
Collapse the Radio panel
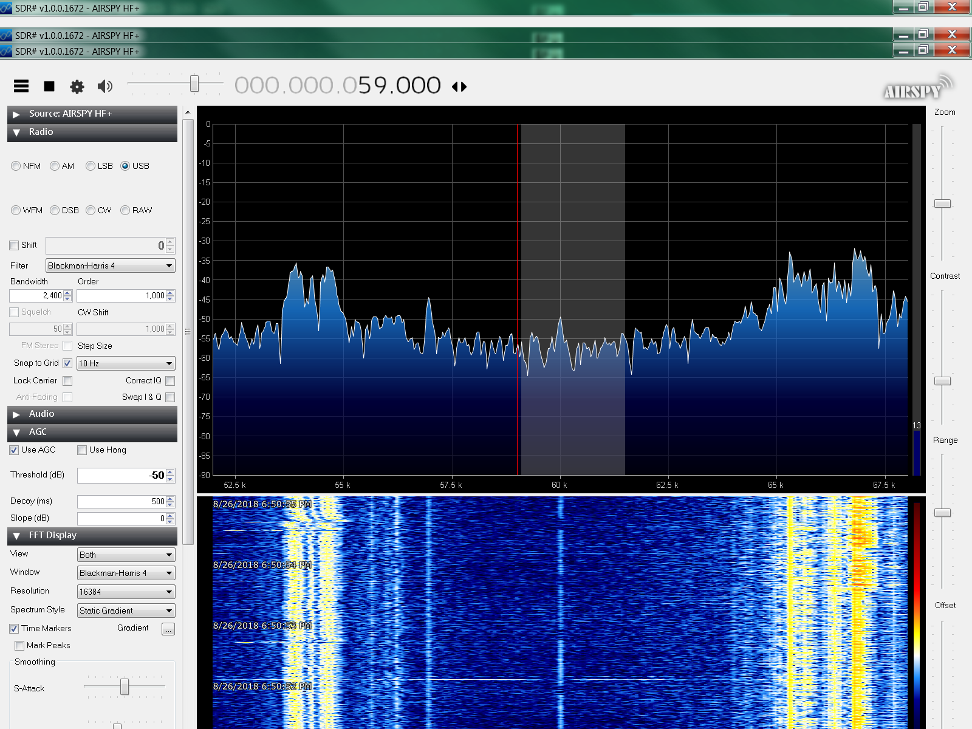(92, 132)
